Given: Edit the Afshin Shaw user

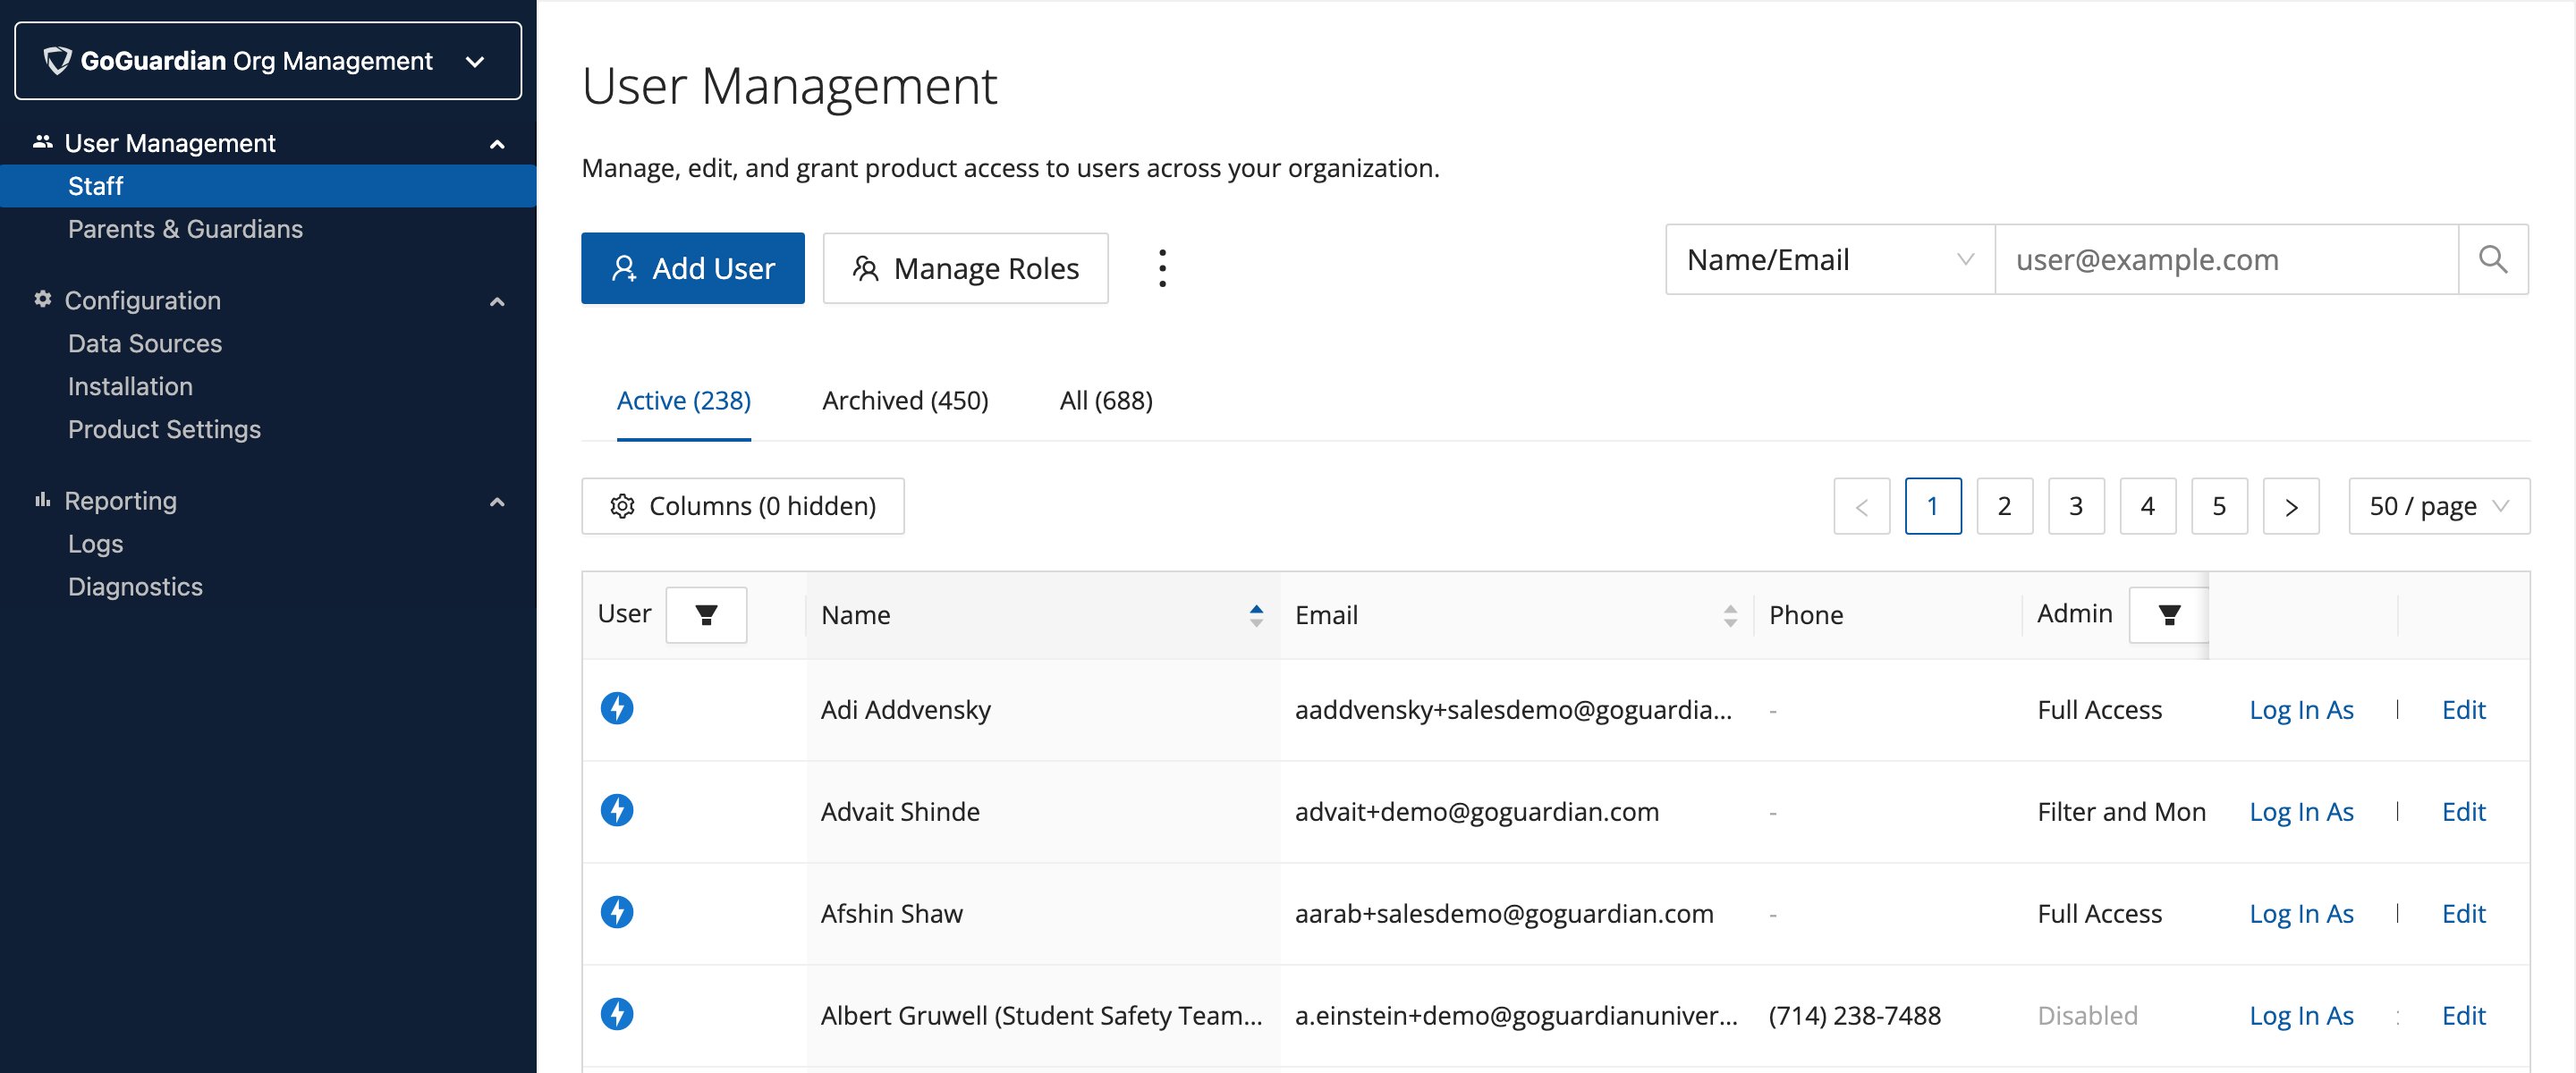Looking at the screenshot, I should (2464, 914).
